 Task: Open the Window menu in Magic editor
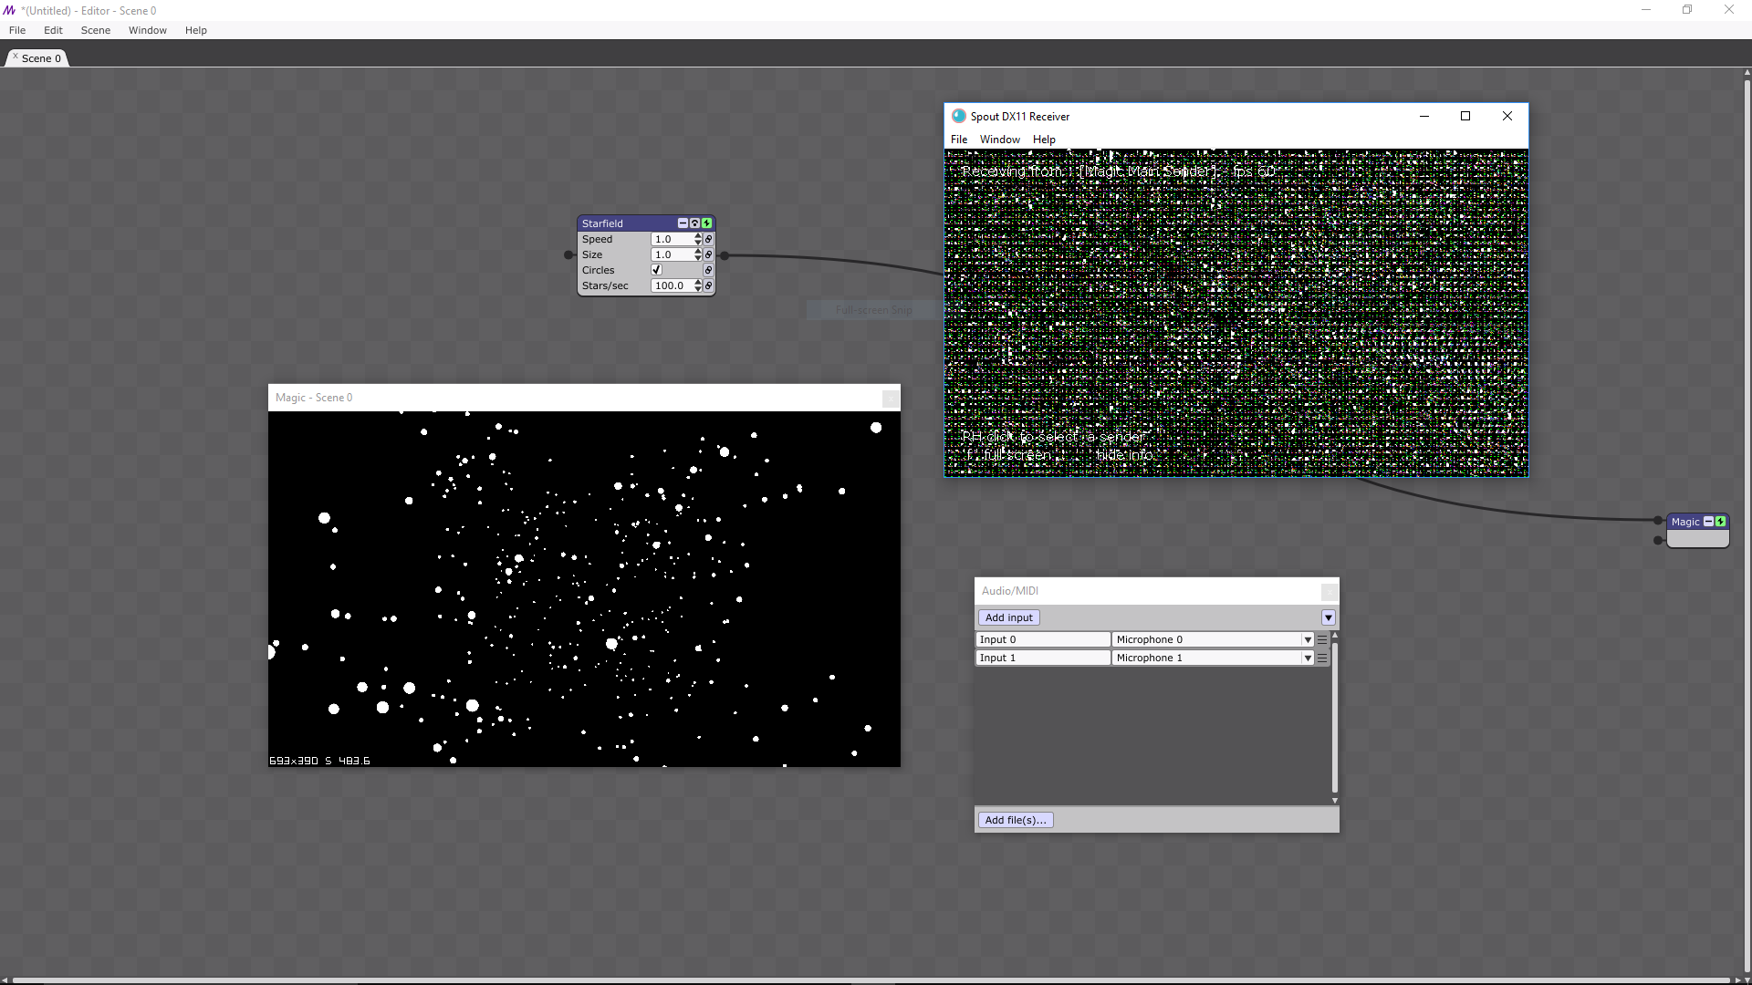point(148,30)
